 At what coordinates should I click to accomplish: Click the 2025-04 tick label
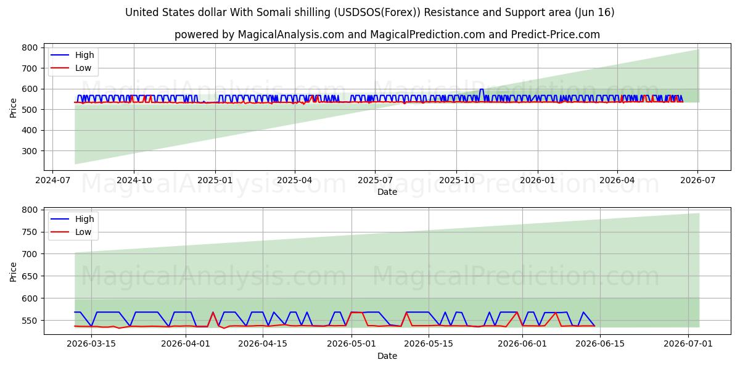click(295, 181)
